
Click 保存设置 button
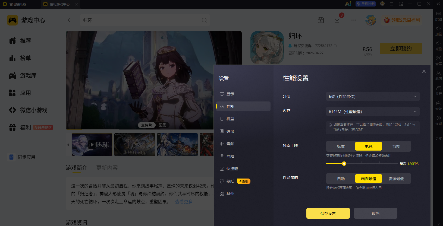click(x=328, y=213)
